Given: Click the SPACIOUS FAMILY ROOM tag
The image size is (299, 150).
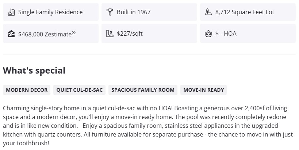Looking at the screenshot, I should 143,90.
